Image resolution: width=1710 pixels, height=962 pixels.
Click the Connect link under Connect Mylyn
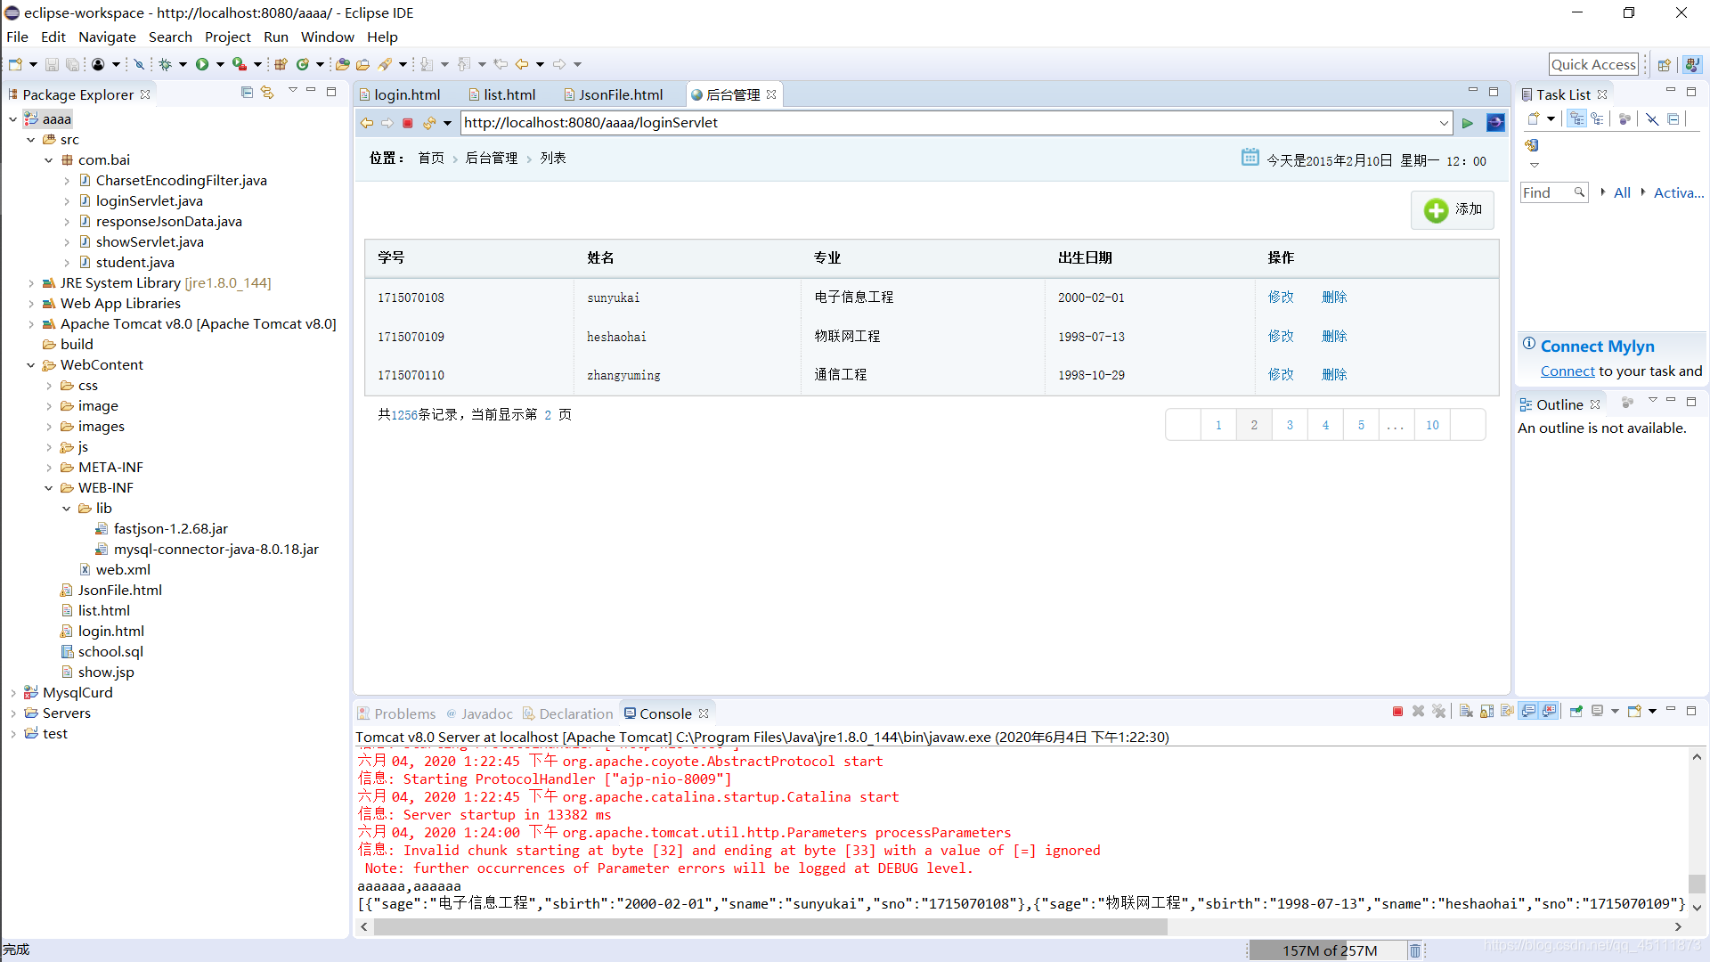click(x=1567, y=371)
